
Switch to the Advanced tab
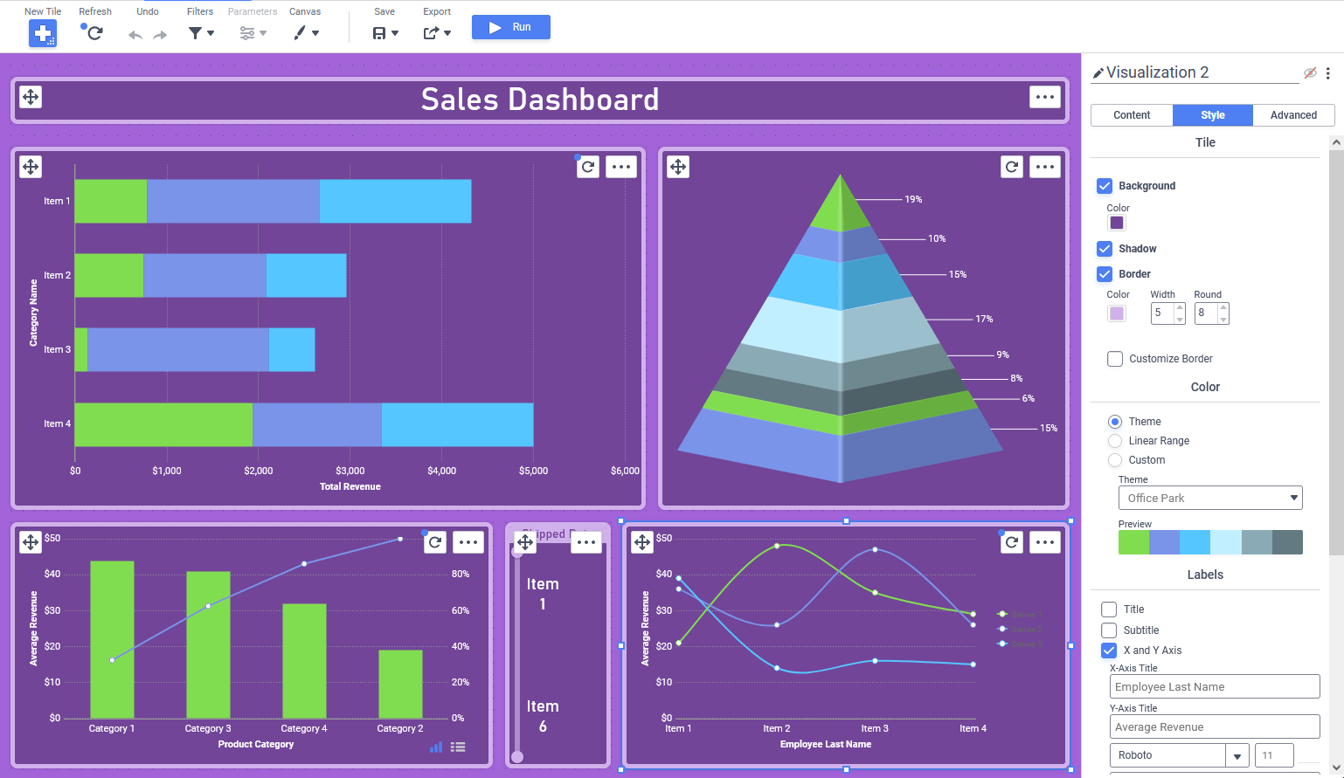pos(1293,115)
